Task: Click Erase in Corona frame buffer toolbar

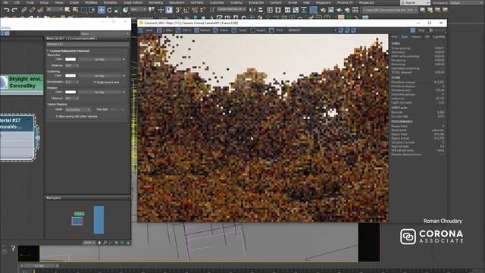Action: (x=221, y=30)
